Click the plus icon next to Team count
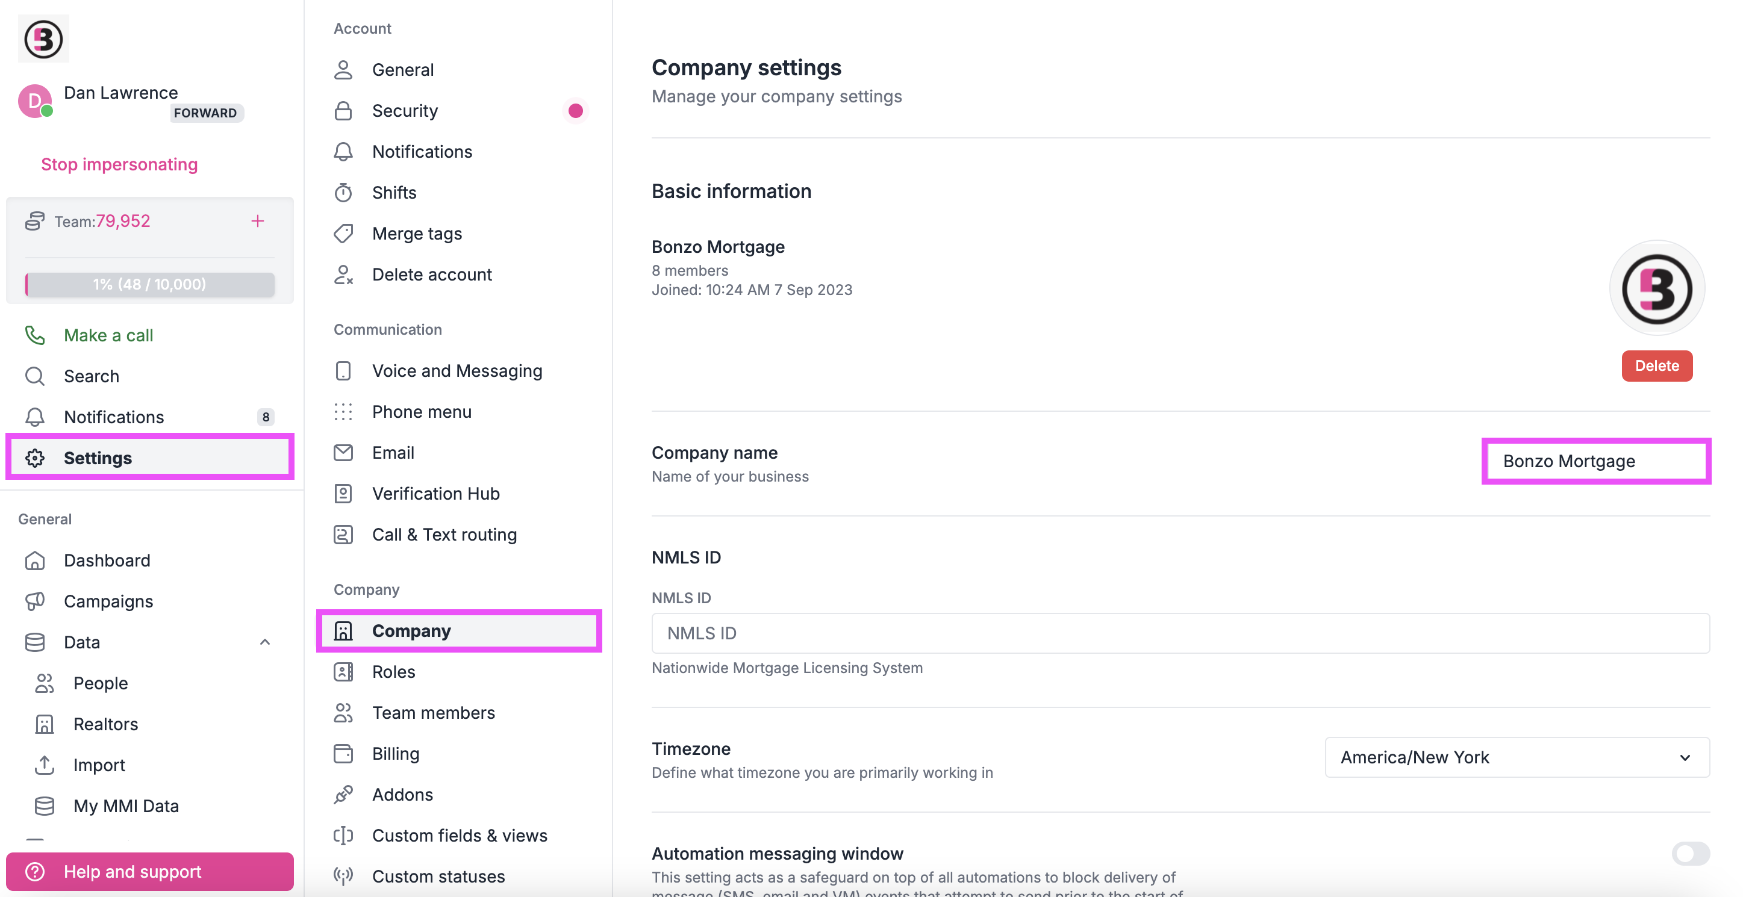This screenshot has width=1743, height=897. 257,221
